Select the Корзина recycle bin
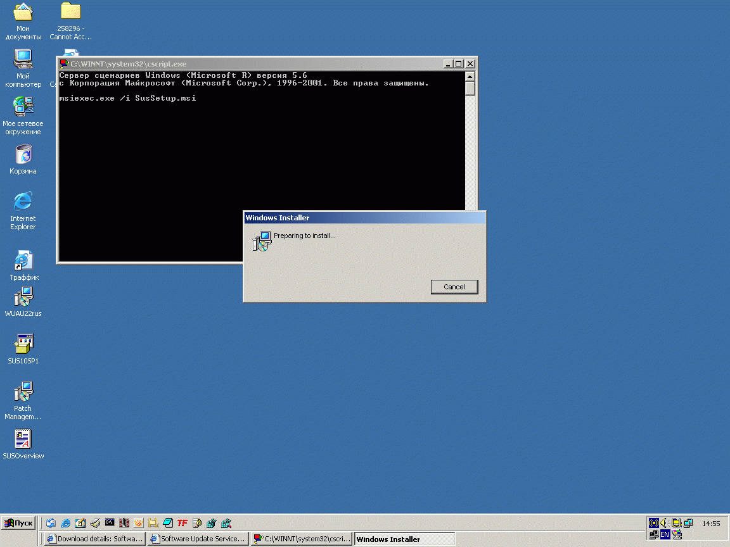Viewport: 730px width, 547px height. point(23,160)
